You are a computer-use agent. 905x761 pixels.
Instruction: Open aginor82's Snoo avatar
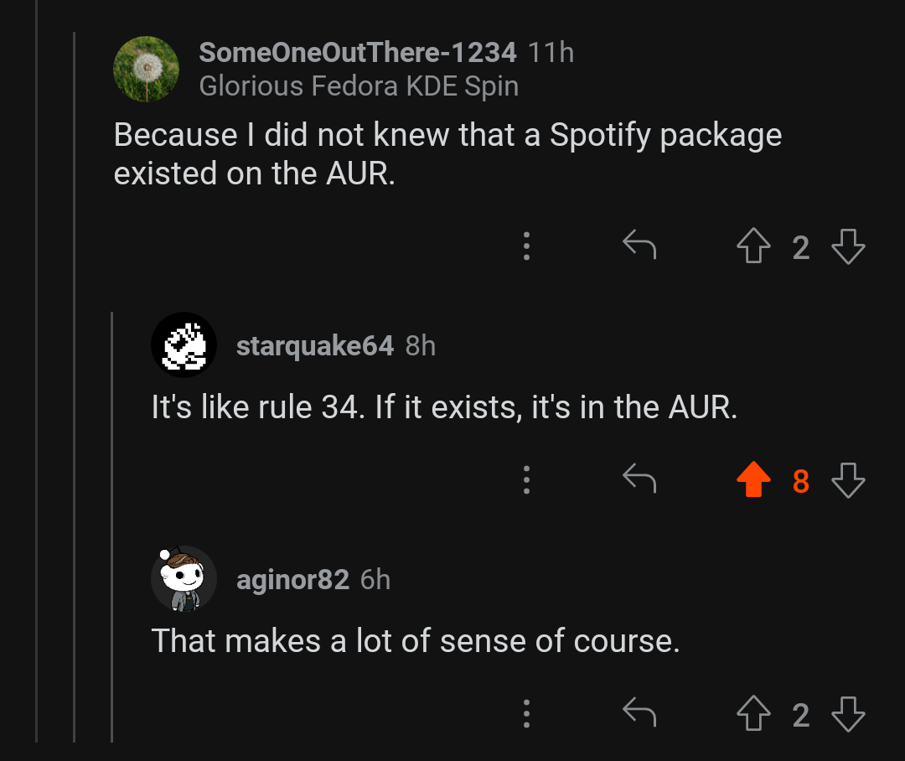point(184,579)
